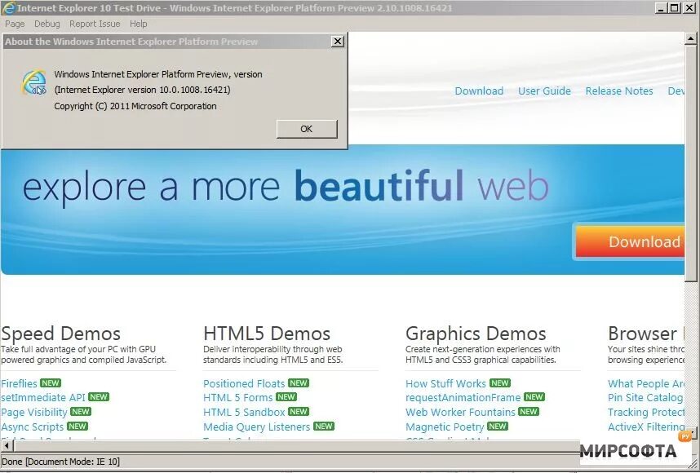Viewport: 700px width, 473px height.
Task: Close the About dialog with its X
Action: click(x=338, y=42)
